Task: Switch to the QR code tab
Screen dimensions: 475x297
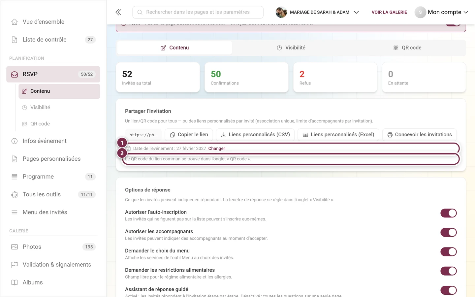Action: point(407,48)
